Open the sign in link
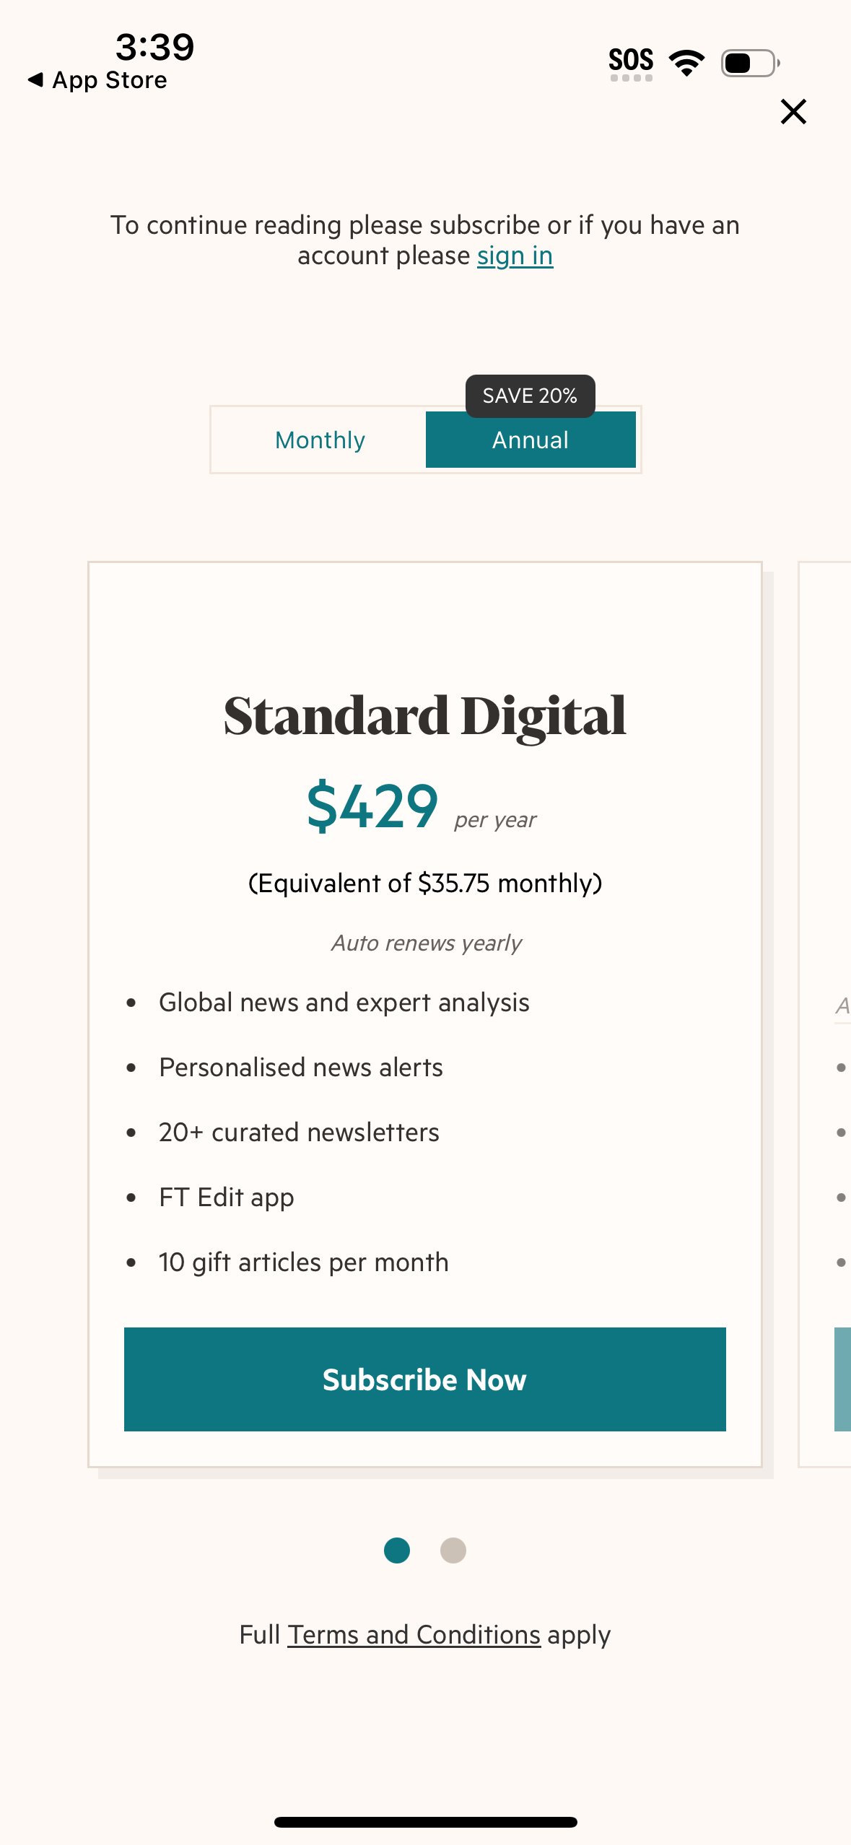The width and height of the screenshot is (851, 1845). pyautogui.click(x=514, y=255)
